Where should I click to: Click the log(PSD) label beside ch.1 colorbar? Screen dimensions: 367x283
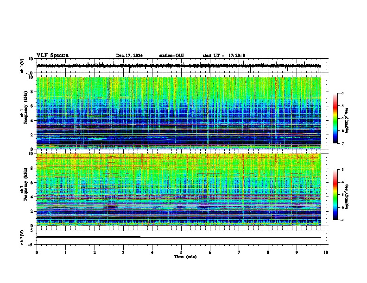(347, 120)
